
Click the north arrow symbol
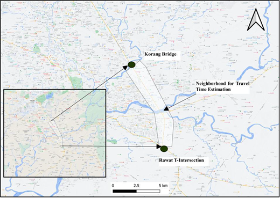coord(256,20)
